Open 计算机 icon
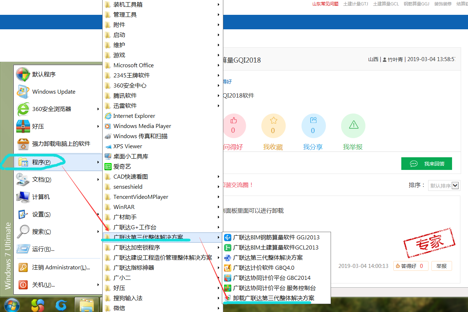The width and height of the screenshot is (468, 312). (x=23, y=197)
